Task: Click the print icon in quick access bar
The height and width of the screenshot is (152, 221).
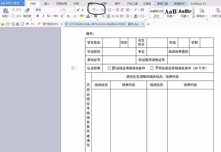Action: point(17,24)
